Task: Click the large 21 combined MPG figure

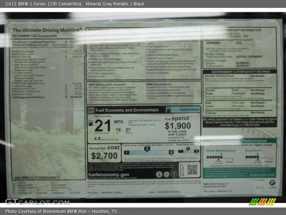Action: click(x=103, y=126)
